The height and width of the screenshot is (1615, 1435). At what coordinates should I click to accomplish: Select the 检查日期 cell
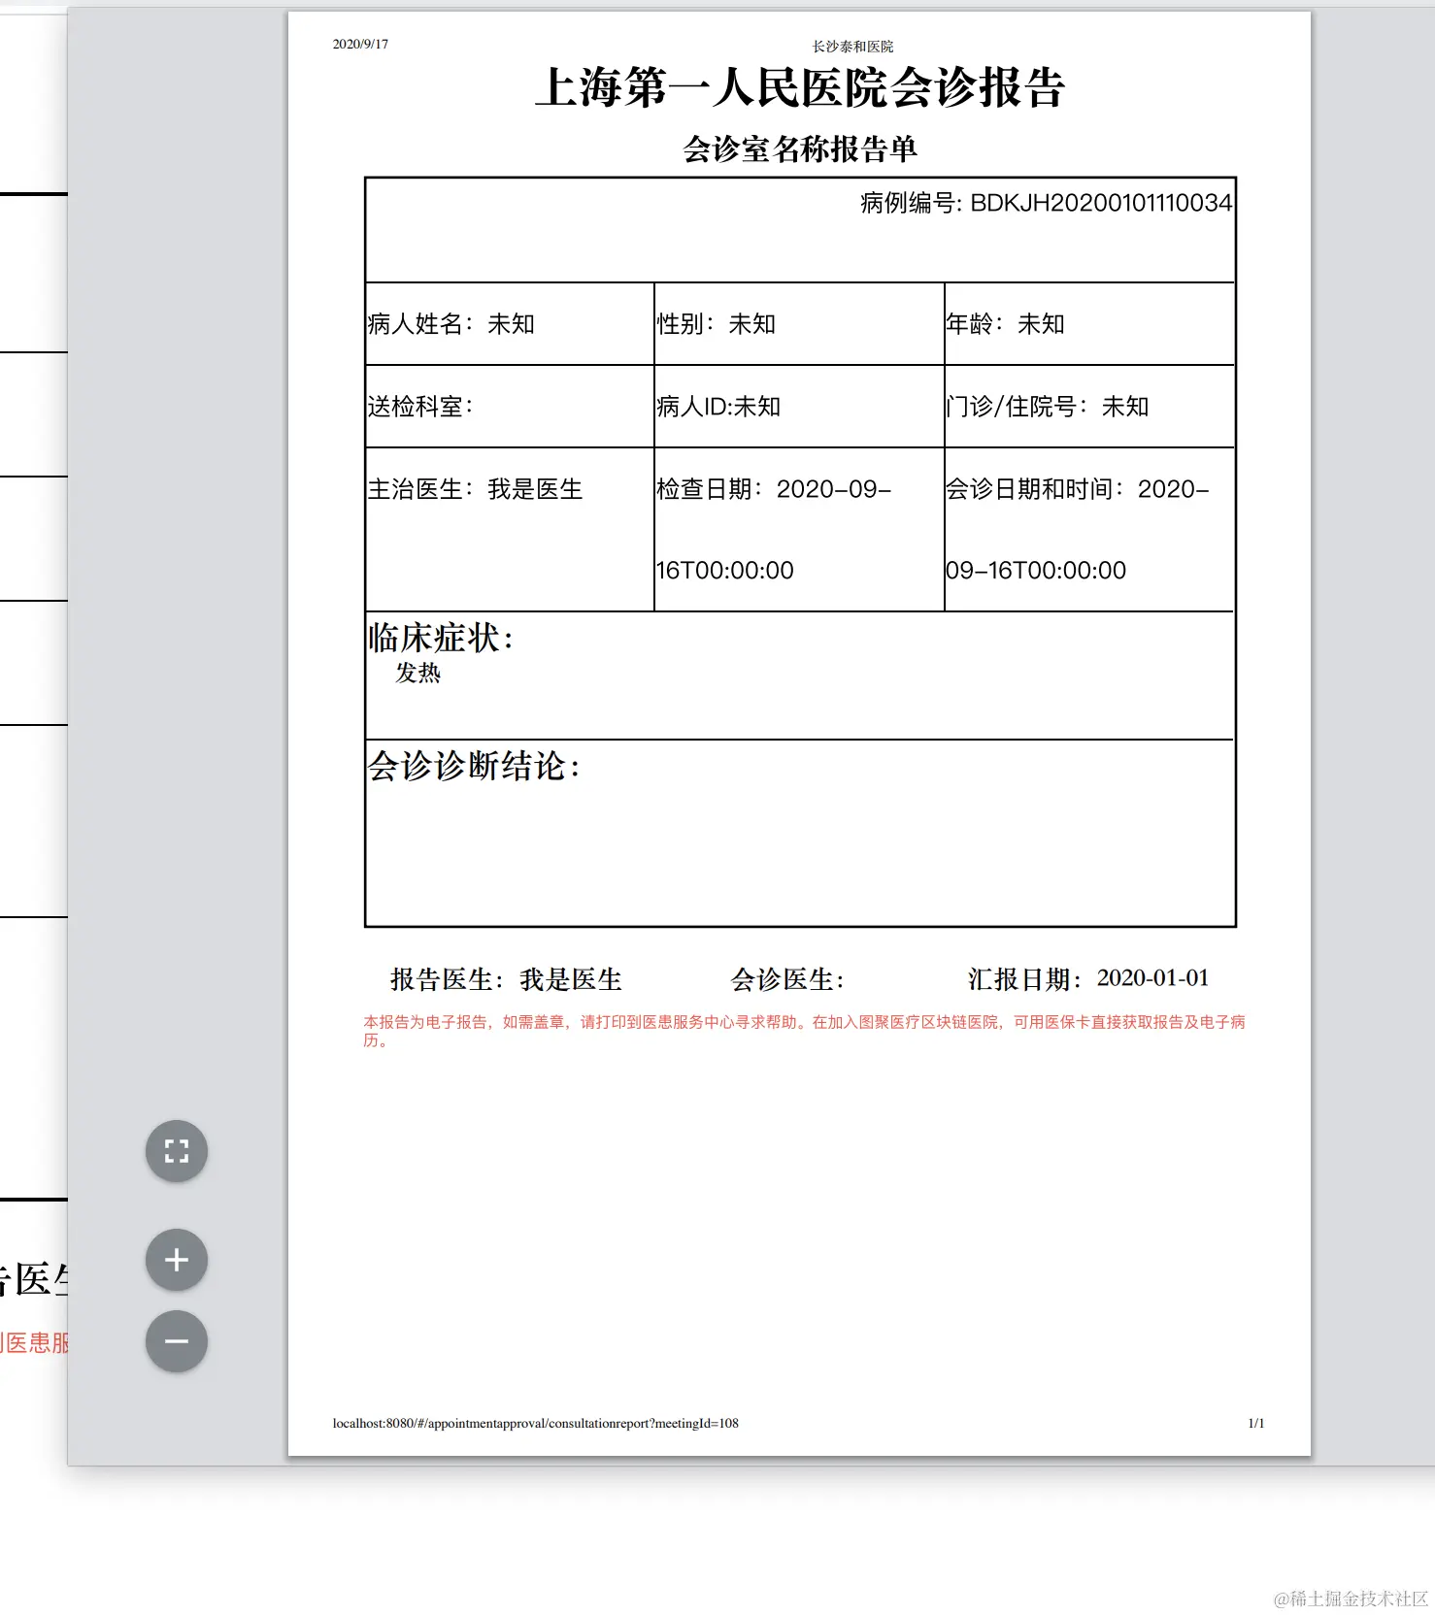click(x=799, y=530)
